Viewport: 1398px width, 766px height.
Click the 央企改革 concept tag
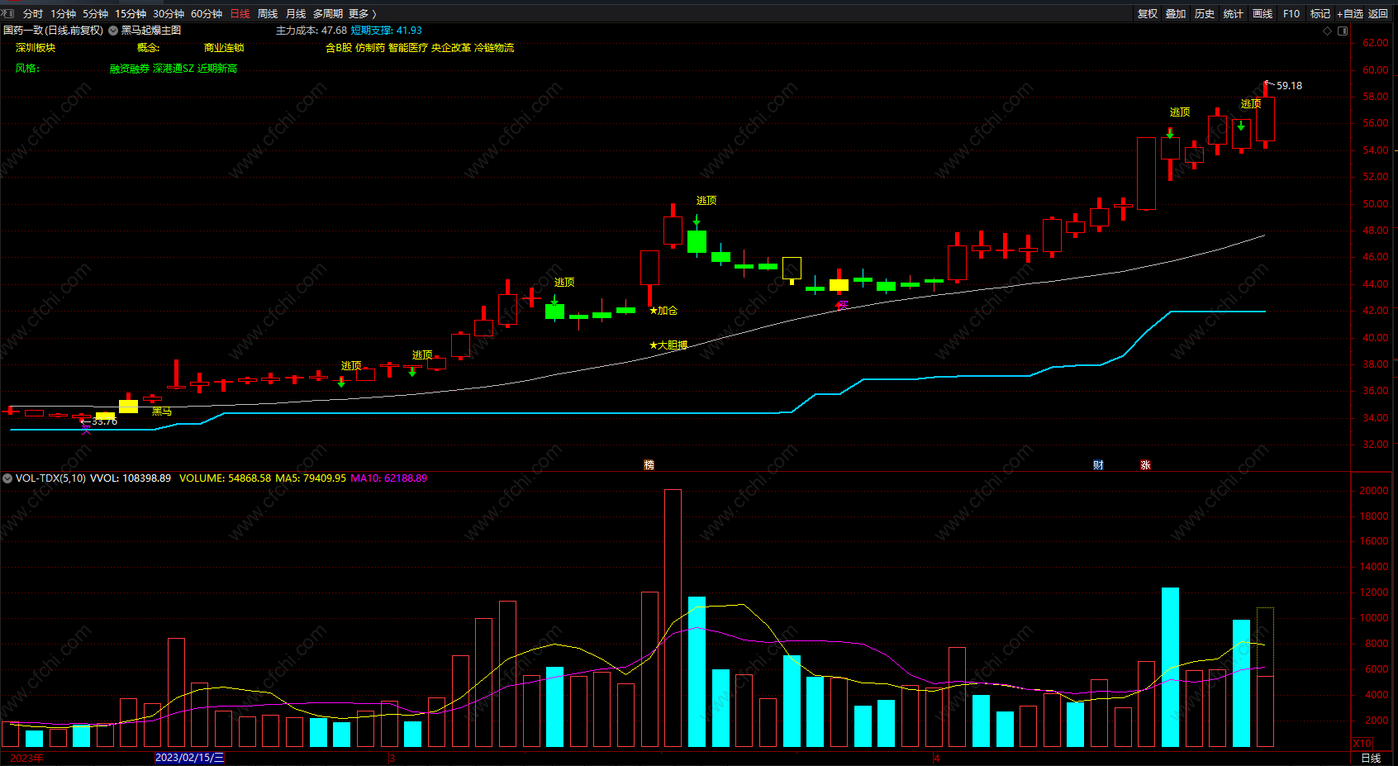tap(451, 48)
